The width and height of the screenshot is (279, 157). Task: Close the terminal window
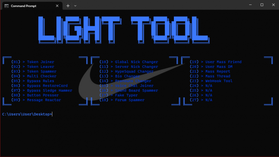pos(273,5)
